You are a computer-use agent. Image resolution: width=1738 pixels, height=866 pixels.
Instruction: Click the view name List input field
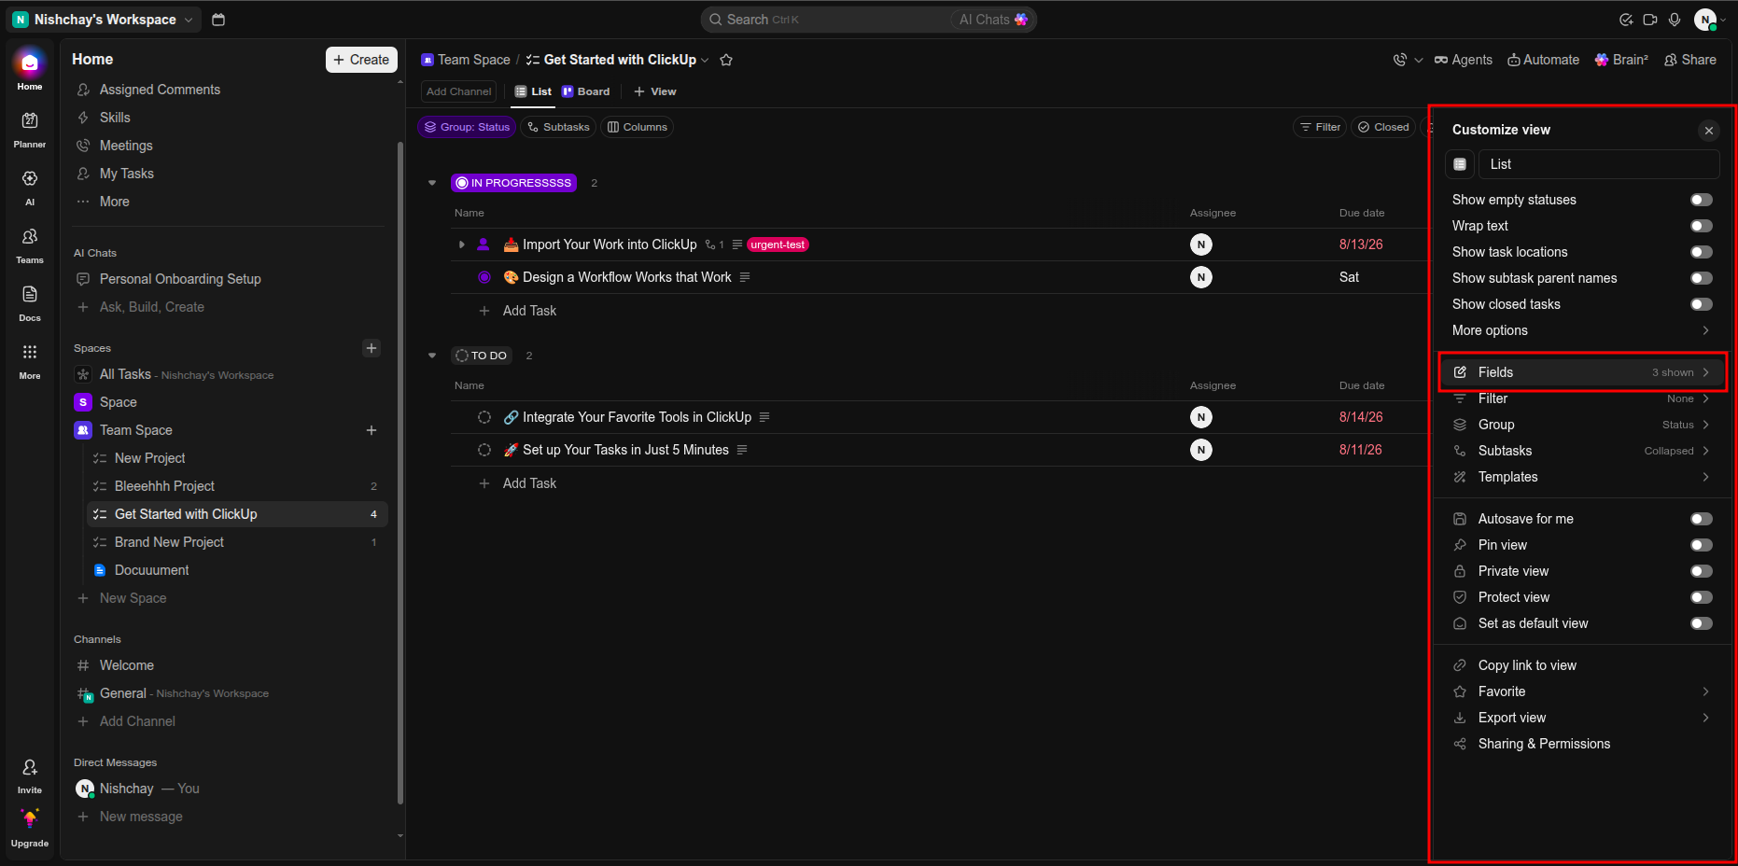tap(1599, 164)
